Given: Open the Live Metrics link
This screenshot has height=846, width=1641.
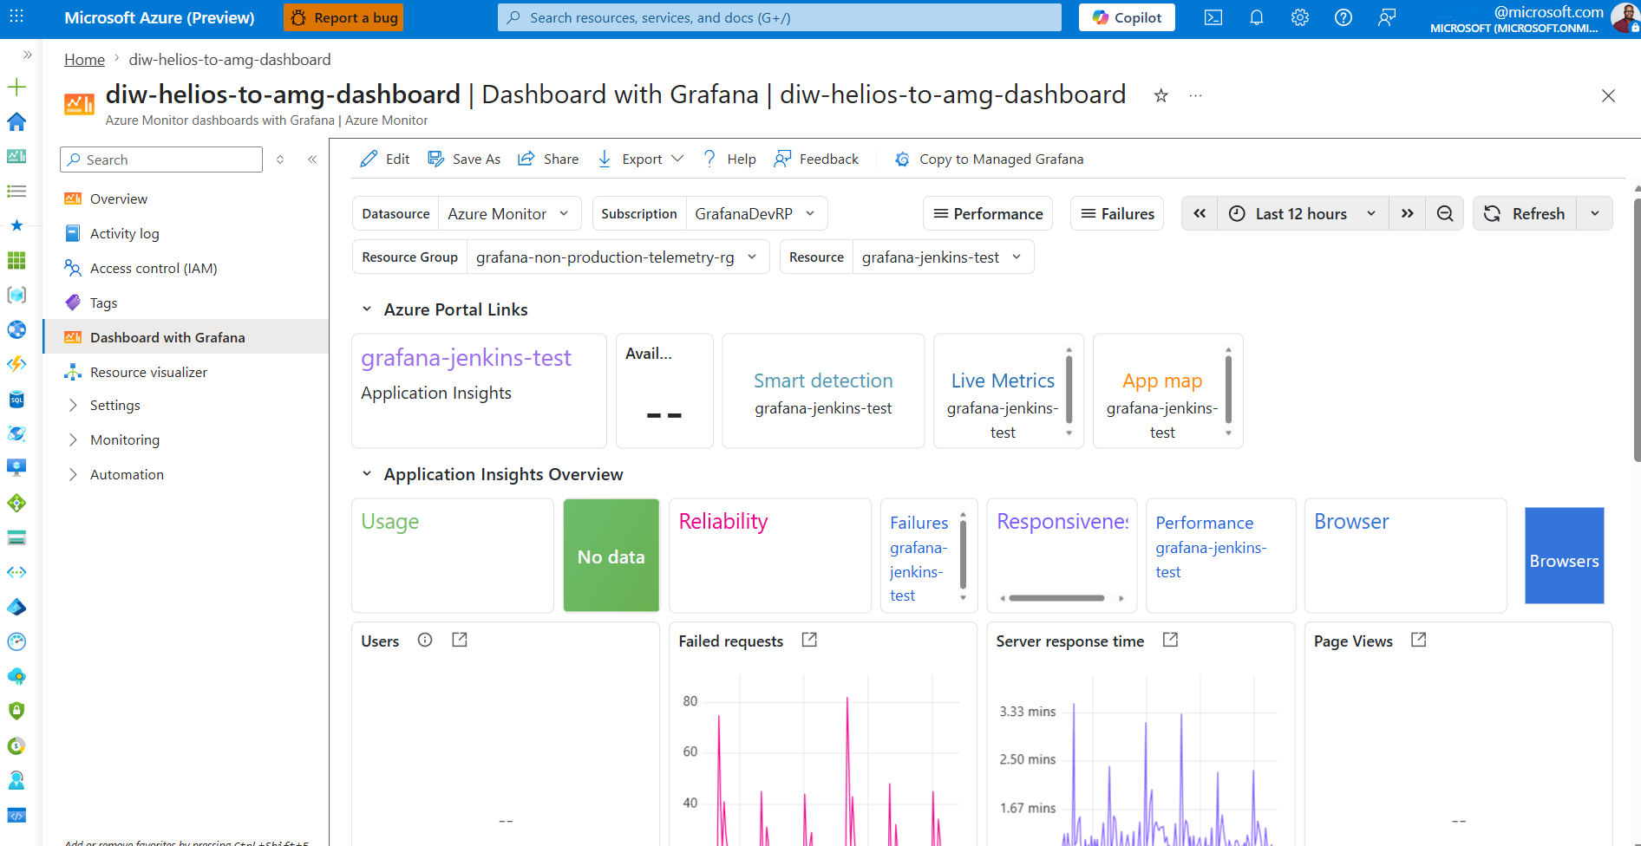Looking at the screenshot, I should (x=1003, y=381).
